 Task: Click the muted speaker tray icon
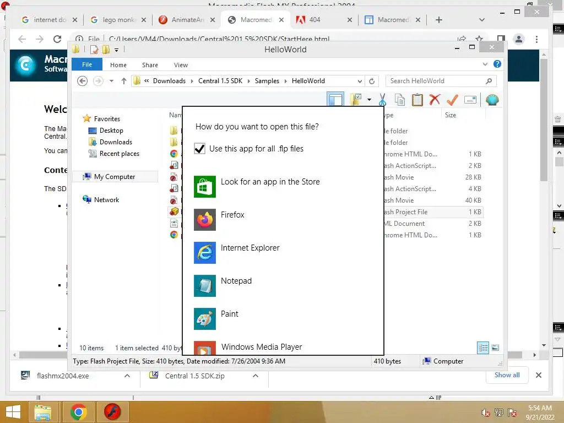pos(485,412)
